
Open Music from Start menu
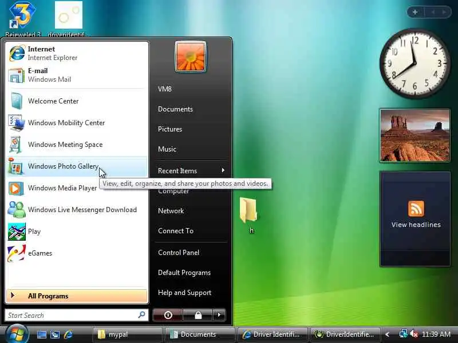point(191,149)
